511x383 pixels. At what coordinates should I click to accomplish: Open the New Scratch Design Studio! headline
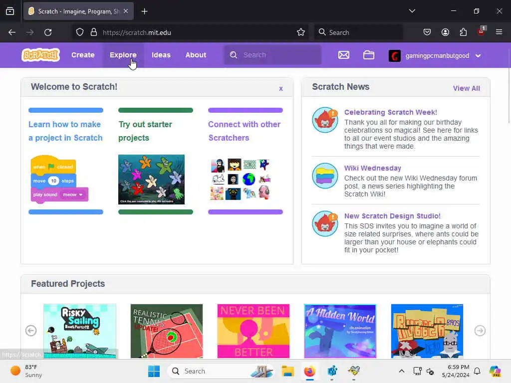click(392, 216)
